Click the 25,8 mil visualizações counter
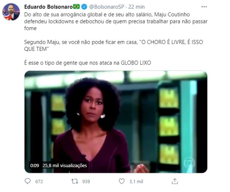 tap(65, 166)
